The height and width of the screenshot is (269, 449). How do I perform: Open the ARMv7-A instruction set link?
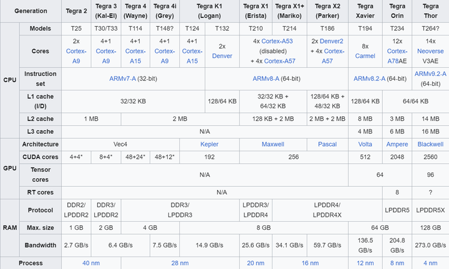click(x=123, y=78)
